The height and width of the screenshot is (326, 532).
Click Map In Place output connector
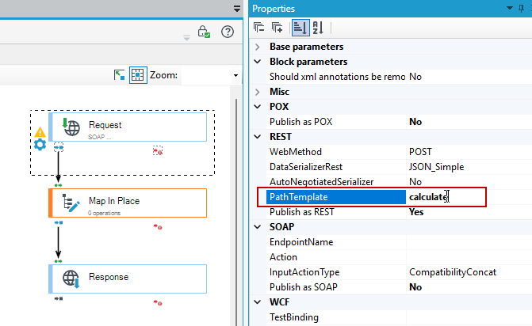coord(59,223)
